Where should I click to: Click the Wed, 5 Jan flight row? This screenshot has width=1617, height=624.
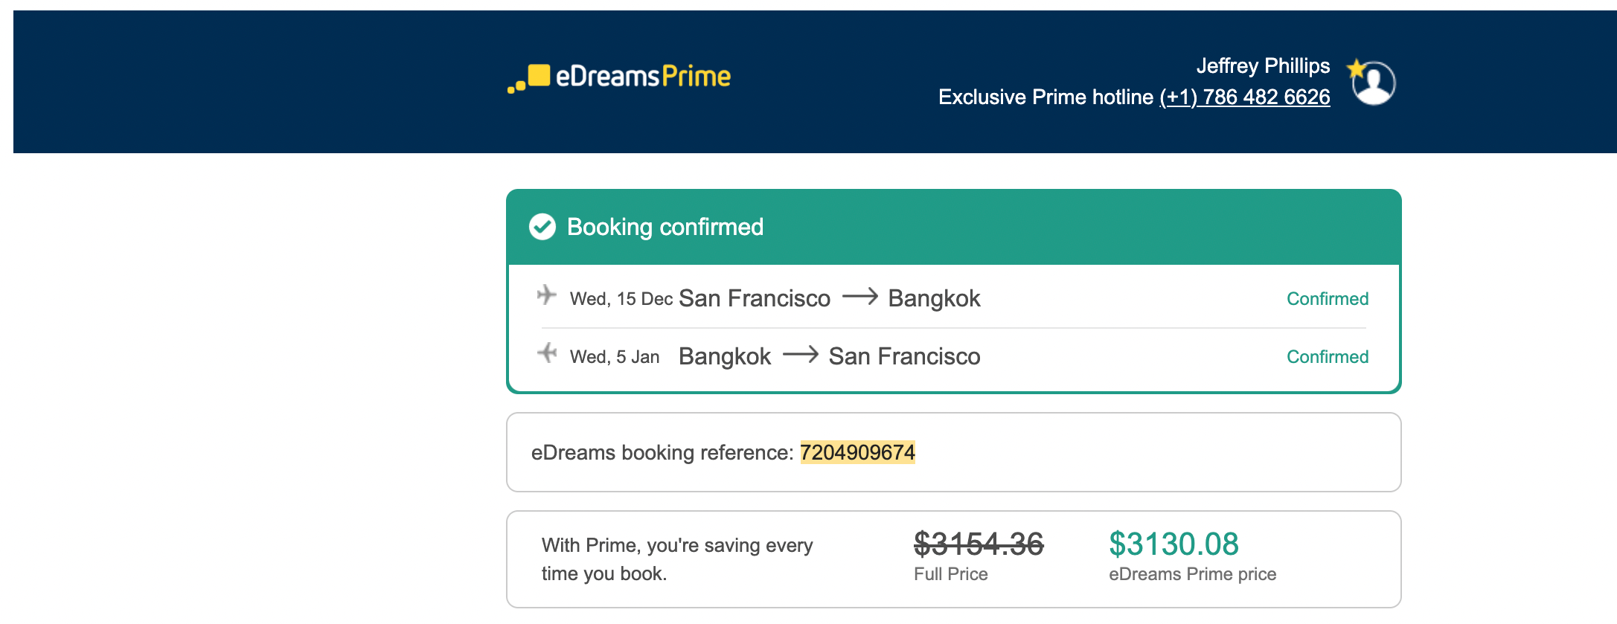774,356
